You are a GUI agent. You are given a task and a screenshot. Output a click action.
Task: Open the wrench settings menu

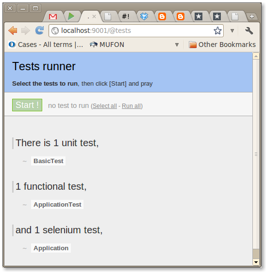coord(249,30)
